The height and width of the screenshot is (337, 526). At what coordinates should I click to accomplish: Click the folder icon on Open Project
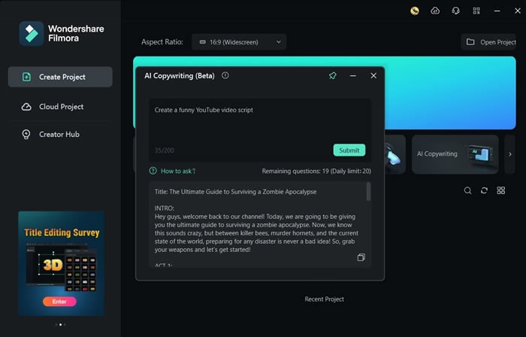point(470,42)
